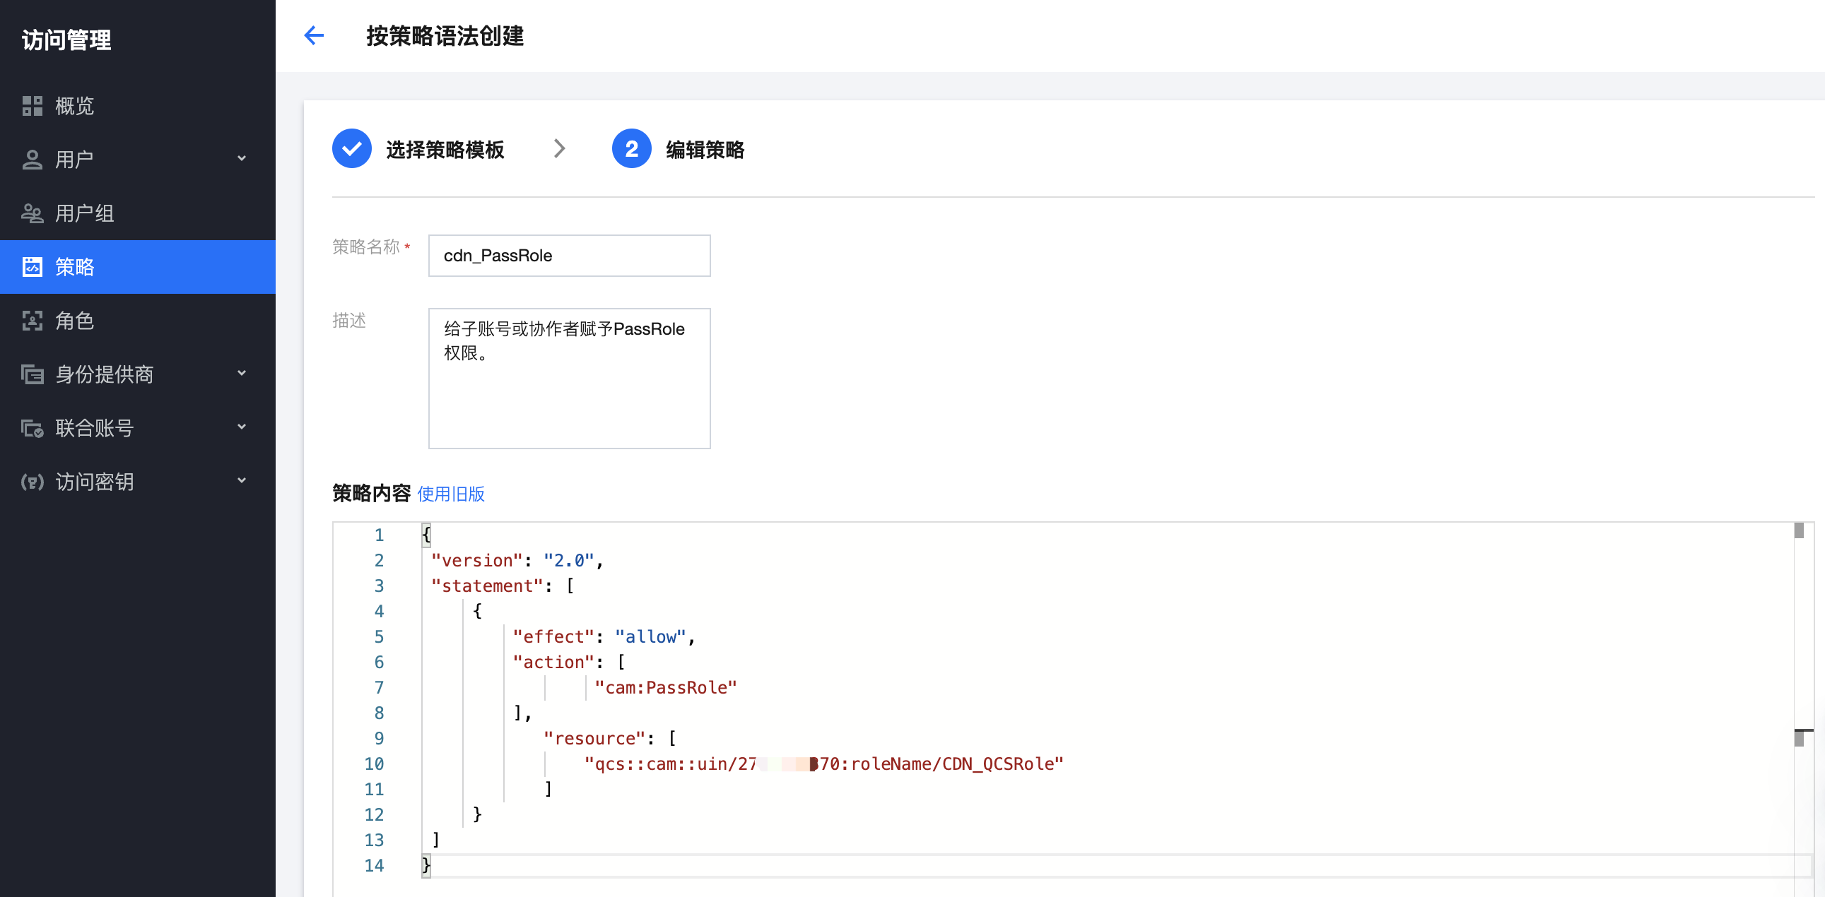Click the 角色 role icon
The height and width of the screenshot is (897, 1825).
(x=33, y=321)
